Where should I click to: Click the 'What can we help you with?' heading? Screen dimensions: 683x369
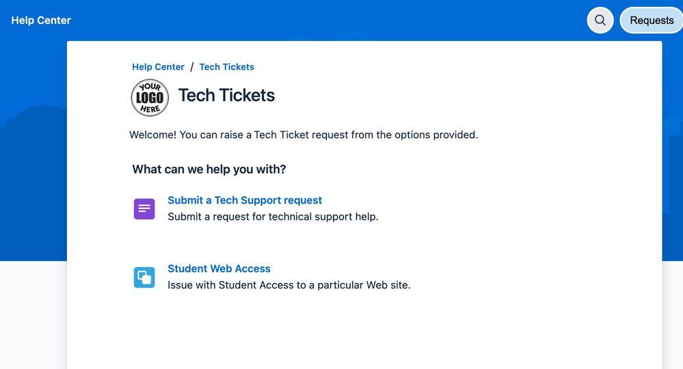coord(209,169)
